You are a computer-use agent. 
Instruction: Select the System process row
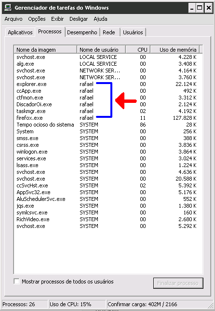pyautogui.click(x=108, y=131)
